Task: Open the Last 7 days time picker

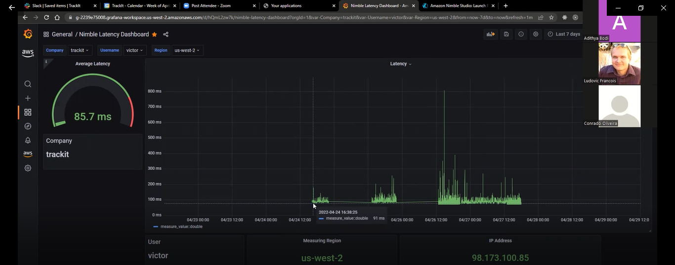Action: (x=564, y=34)
